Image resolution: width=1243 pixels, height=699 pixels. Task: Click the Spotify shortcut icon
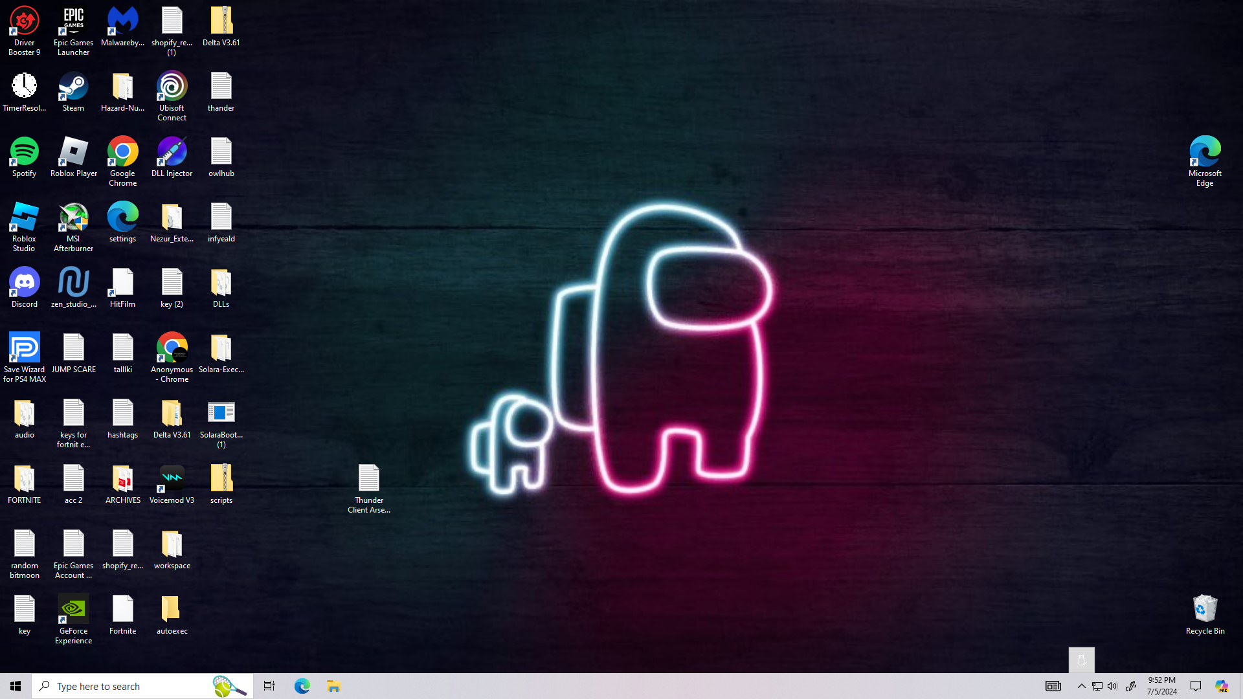click(x=25, y=153)
